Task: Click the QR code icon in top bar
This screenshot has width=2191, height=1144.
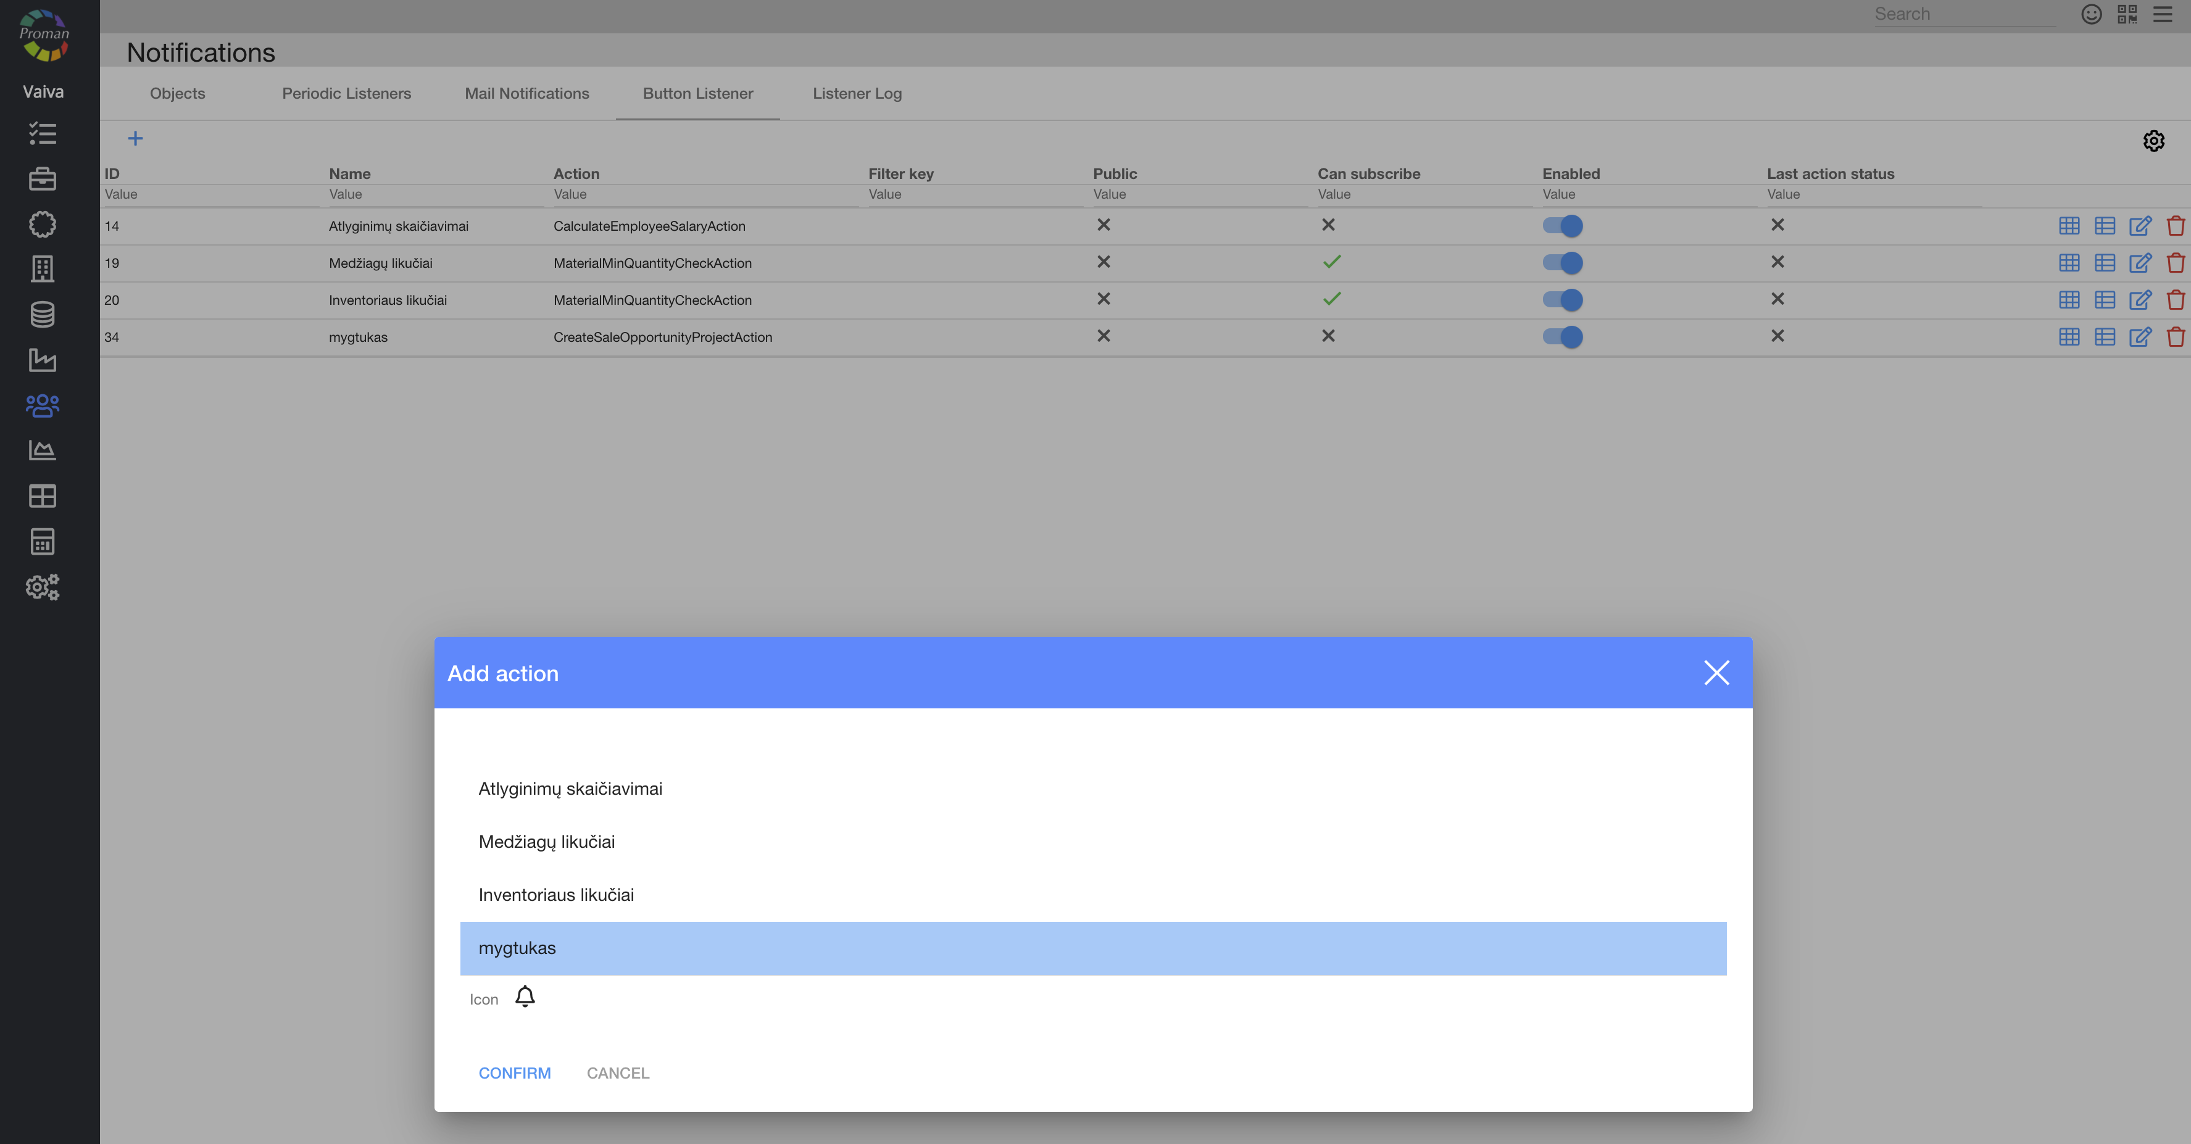Action: coord(2126,14)
